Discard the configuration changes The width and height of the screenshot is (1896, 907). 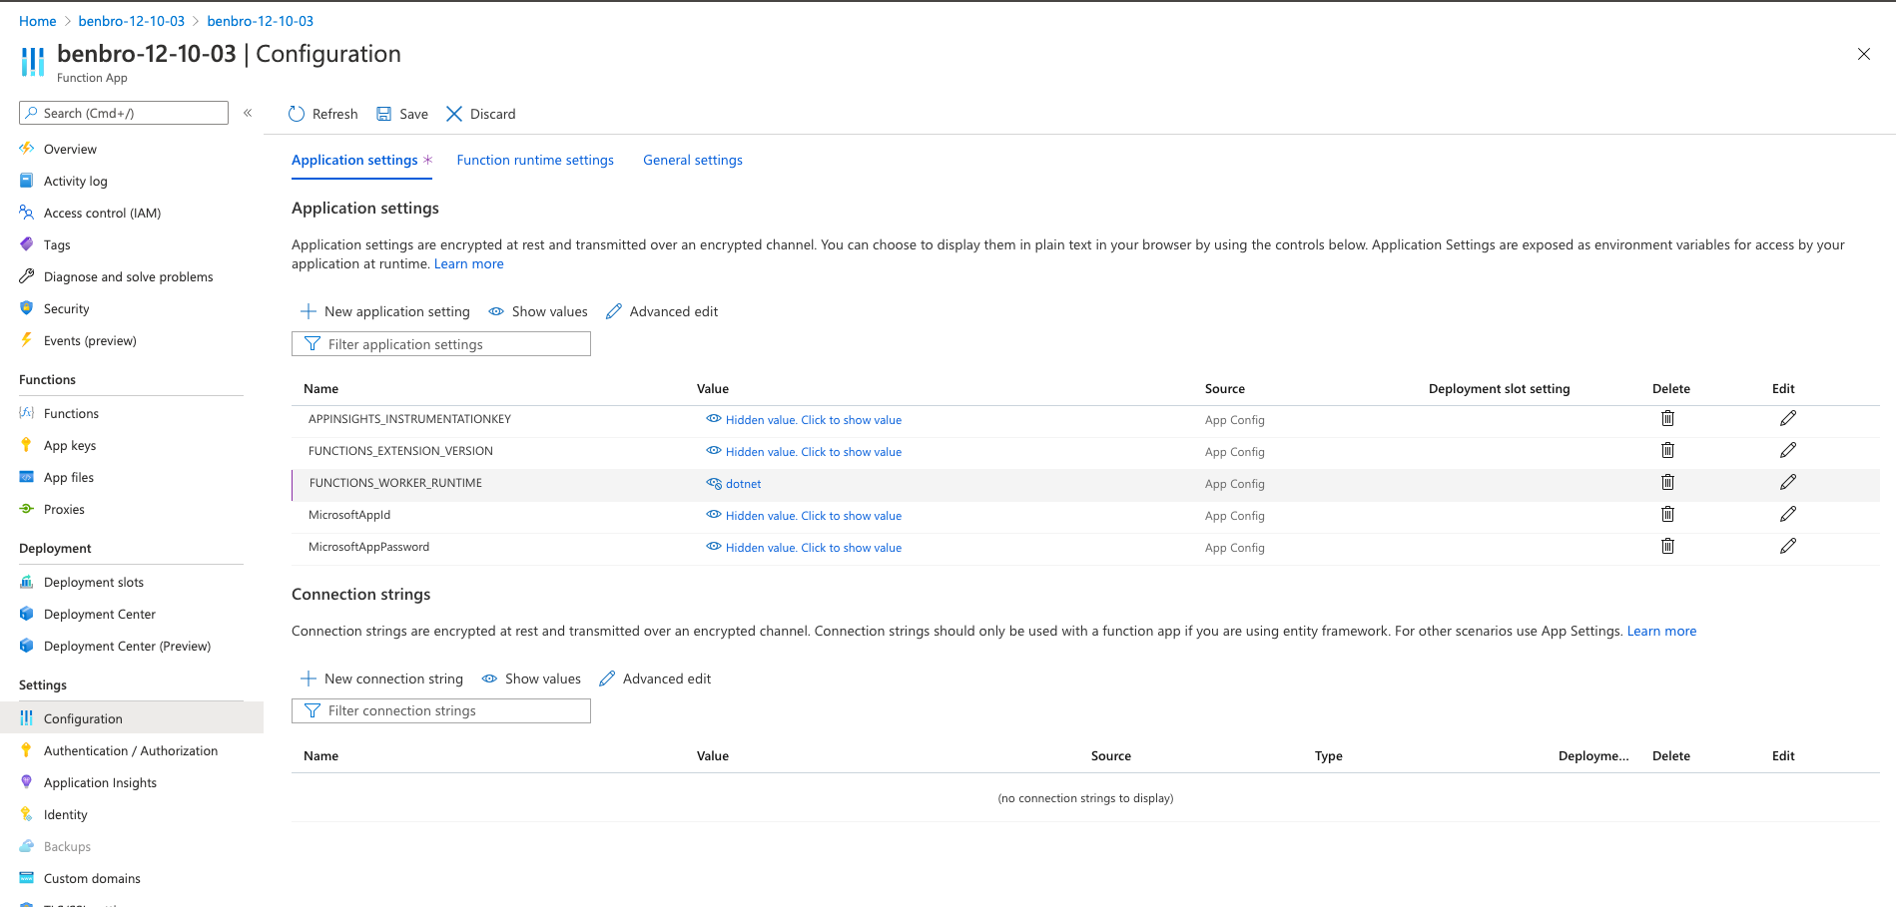click(481, 114)
